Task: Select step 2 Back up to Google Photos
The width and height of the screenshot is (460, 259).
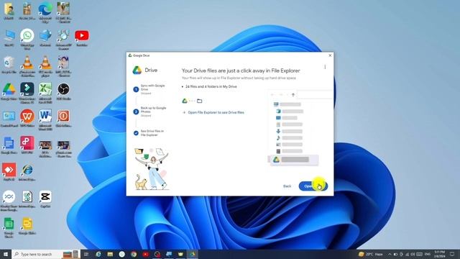Action: [149, 112]
